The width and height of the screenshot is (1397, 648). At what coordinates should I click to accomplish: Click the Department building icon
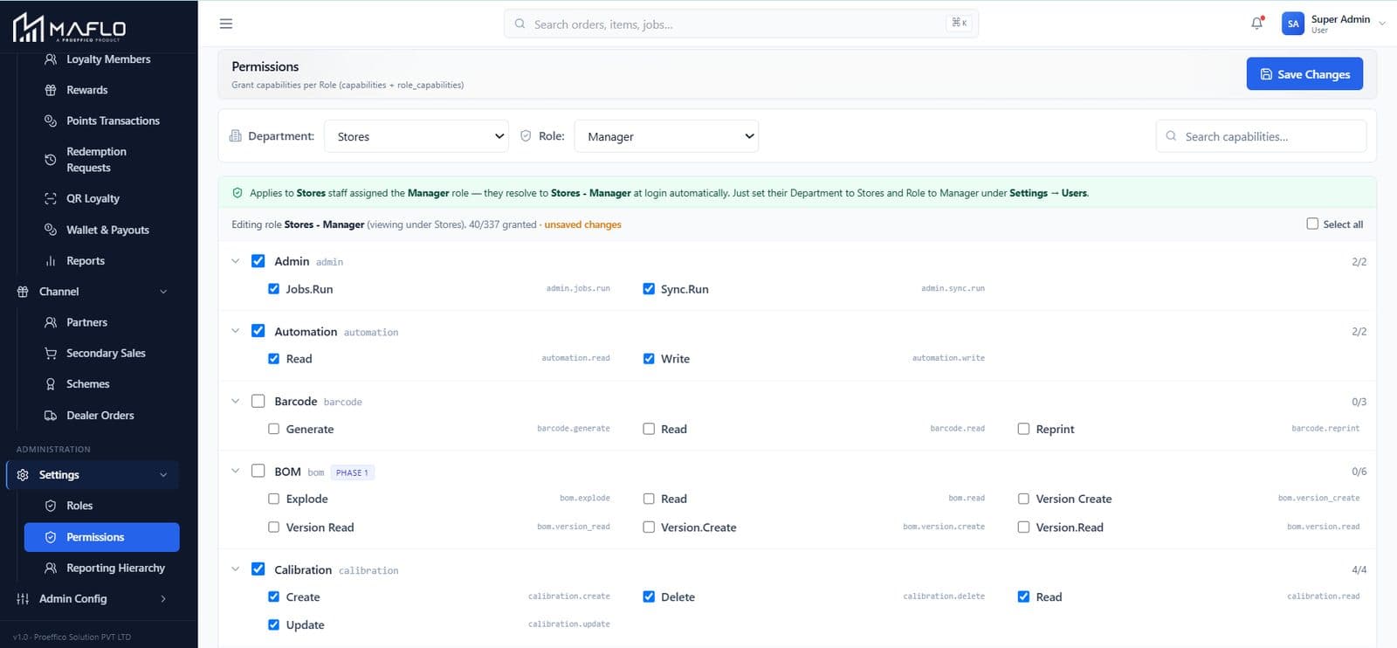coord(235,135)
